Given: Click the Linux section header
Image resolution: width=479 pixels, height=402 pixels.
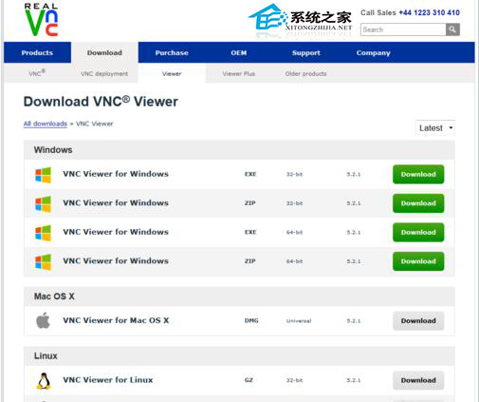Looking at the screenshot, I should coord(239,355).
